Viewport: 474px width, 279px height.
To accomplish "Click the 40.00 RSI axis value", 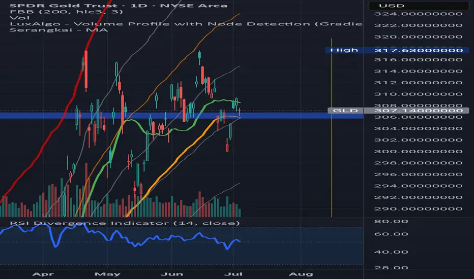I will [391, 252].
